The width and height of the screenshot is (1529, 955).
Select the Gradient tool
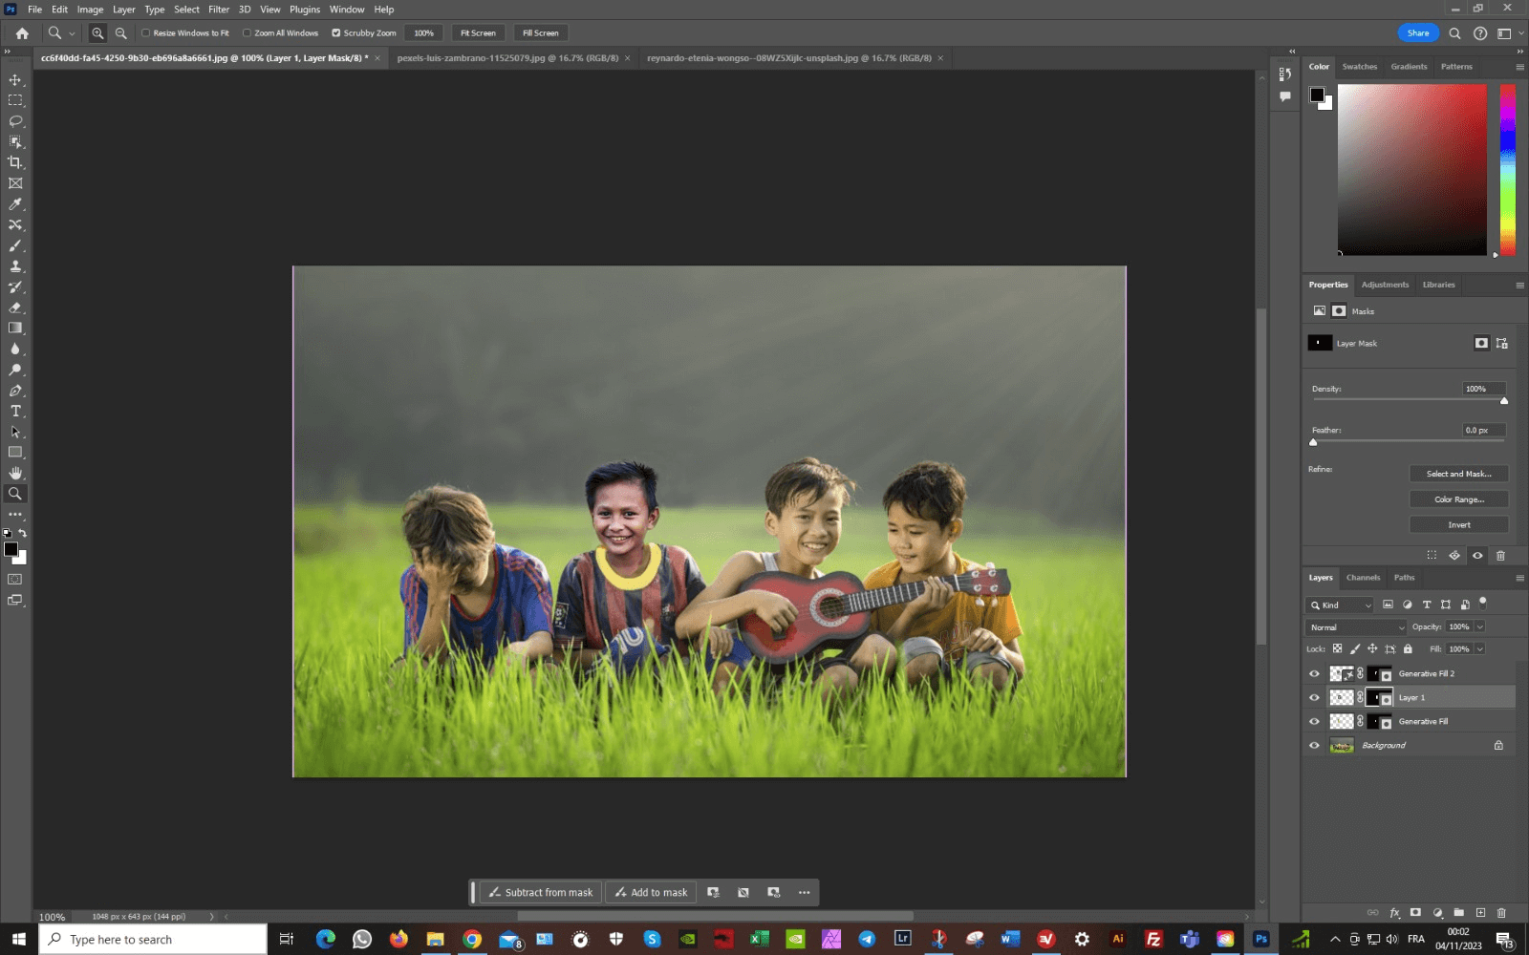(x=15, y=329)
